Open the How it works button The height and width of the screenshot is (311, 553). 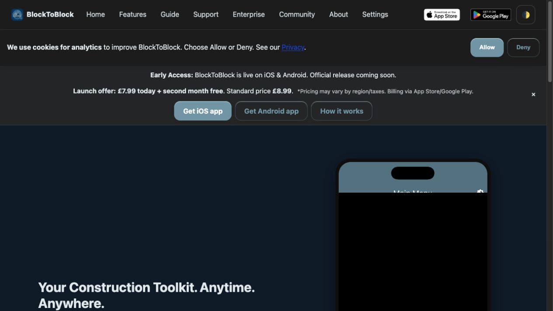point(341,111)
